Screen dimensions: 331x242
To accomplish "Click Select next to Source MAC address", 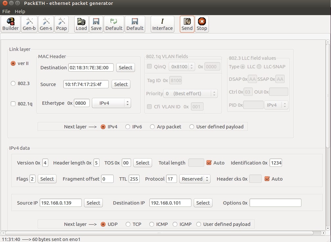I will click(121, 84).
